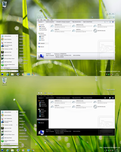Launch Internet Explorer from upper desktop taskbar
The height and width of the screenshot is (152, 121).
point(7,75)
